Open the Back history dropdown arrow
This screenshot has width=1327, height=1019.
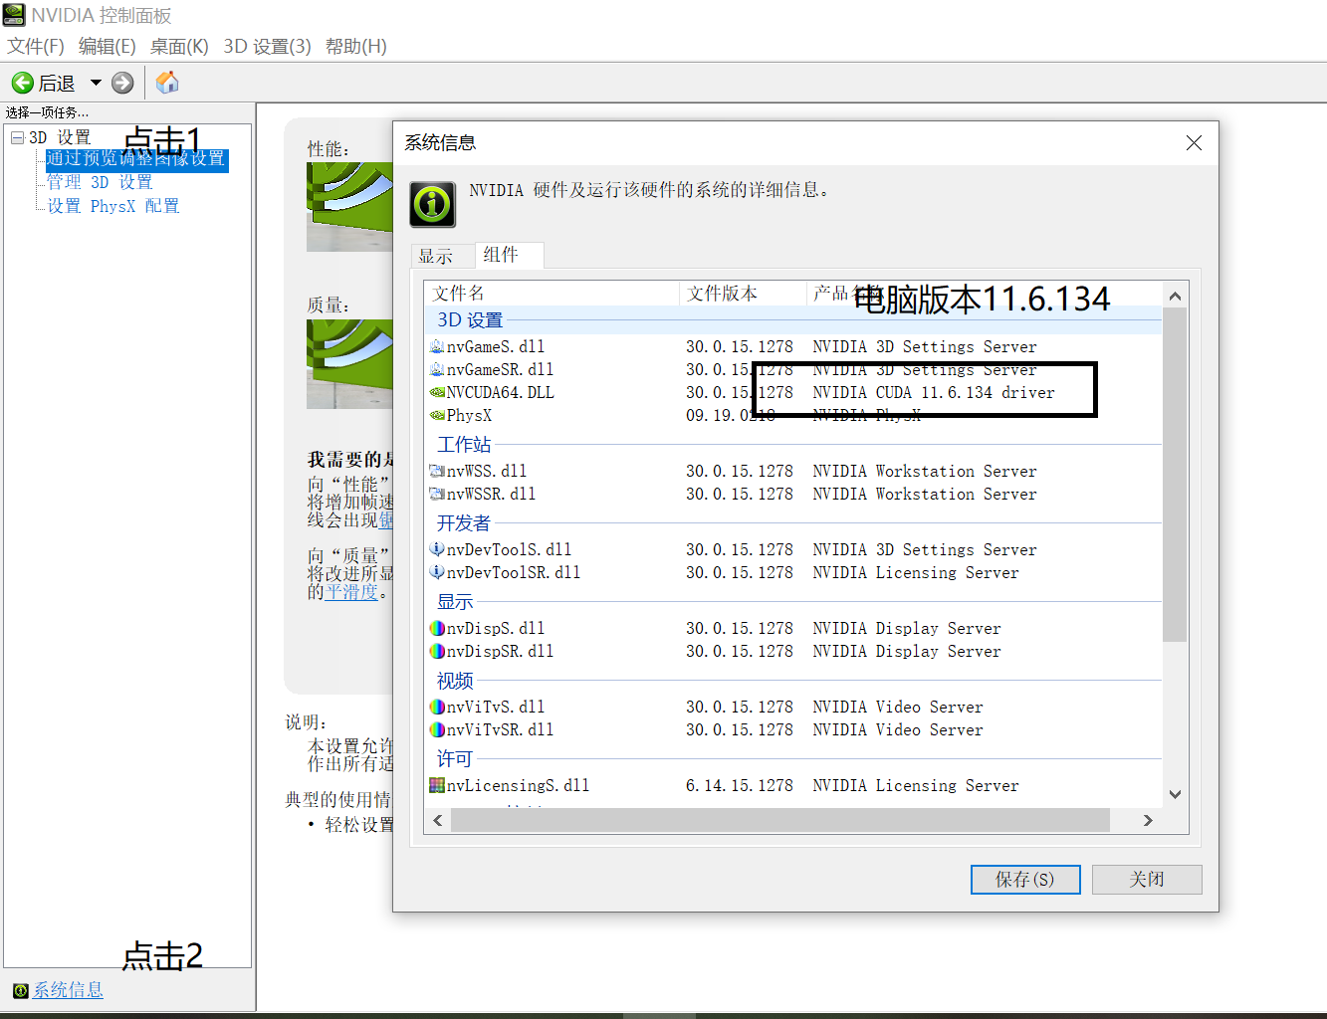tap(97, 83)
